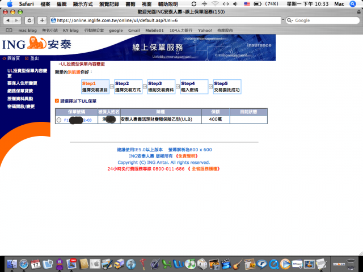Open battery status in menu bar

click(x=258, y=4)
